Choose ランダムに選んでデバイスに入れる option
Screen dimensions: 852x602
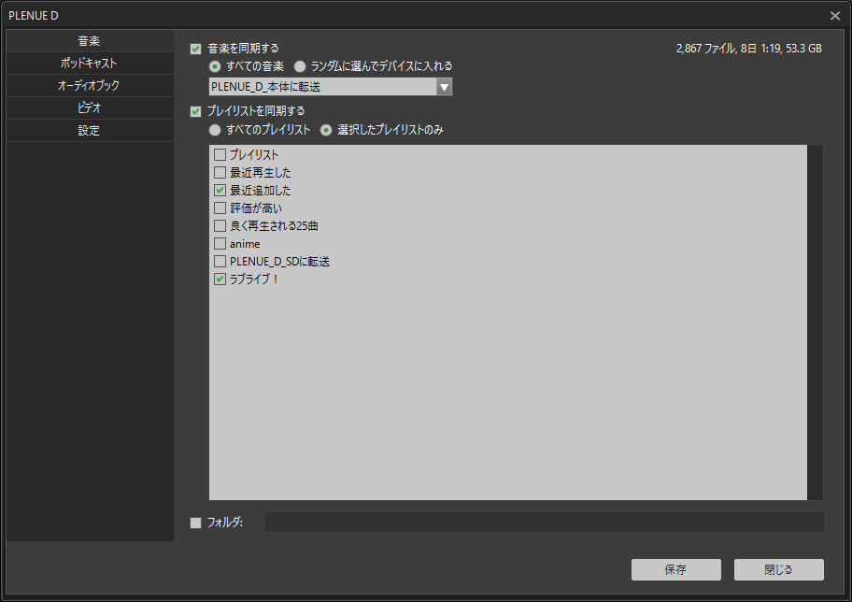coord(299,66)
